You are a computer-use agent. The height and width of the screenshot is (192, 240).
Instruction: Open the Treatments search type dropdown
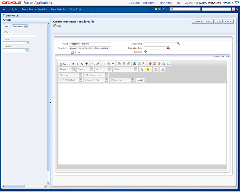point(20,26)
